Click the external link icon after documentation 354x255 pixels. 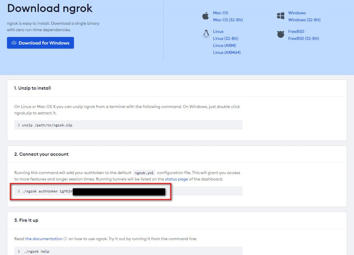click(65, 239)
